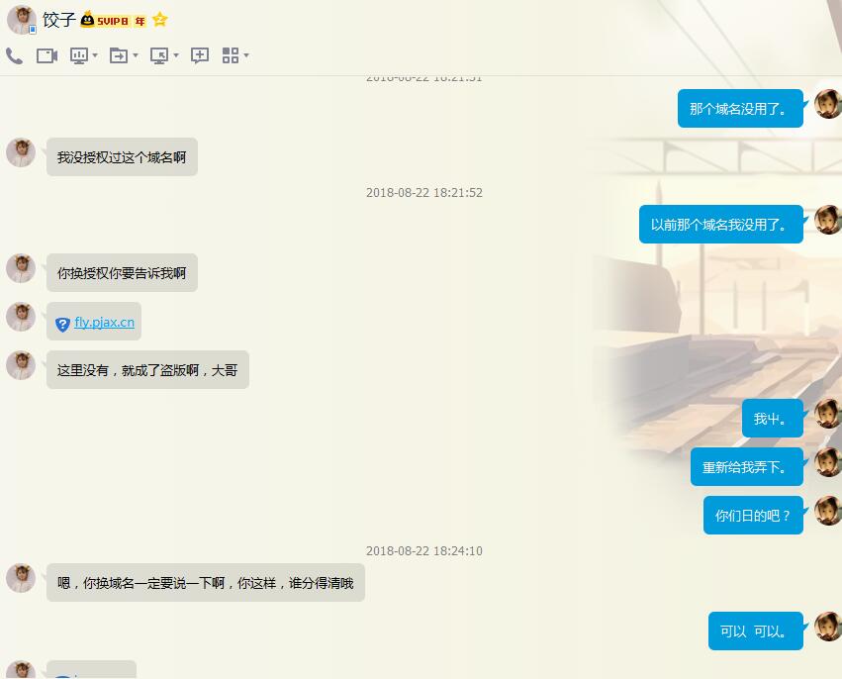Click the blue shield icon beside fly.pjax.cn

point(63,324)
